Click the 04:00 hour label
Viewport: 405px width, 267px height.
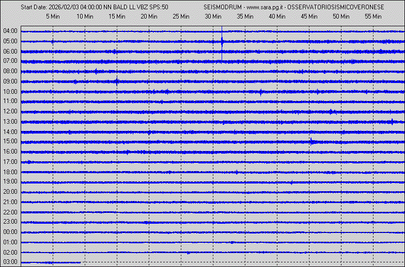point(10,31)
